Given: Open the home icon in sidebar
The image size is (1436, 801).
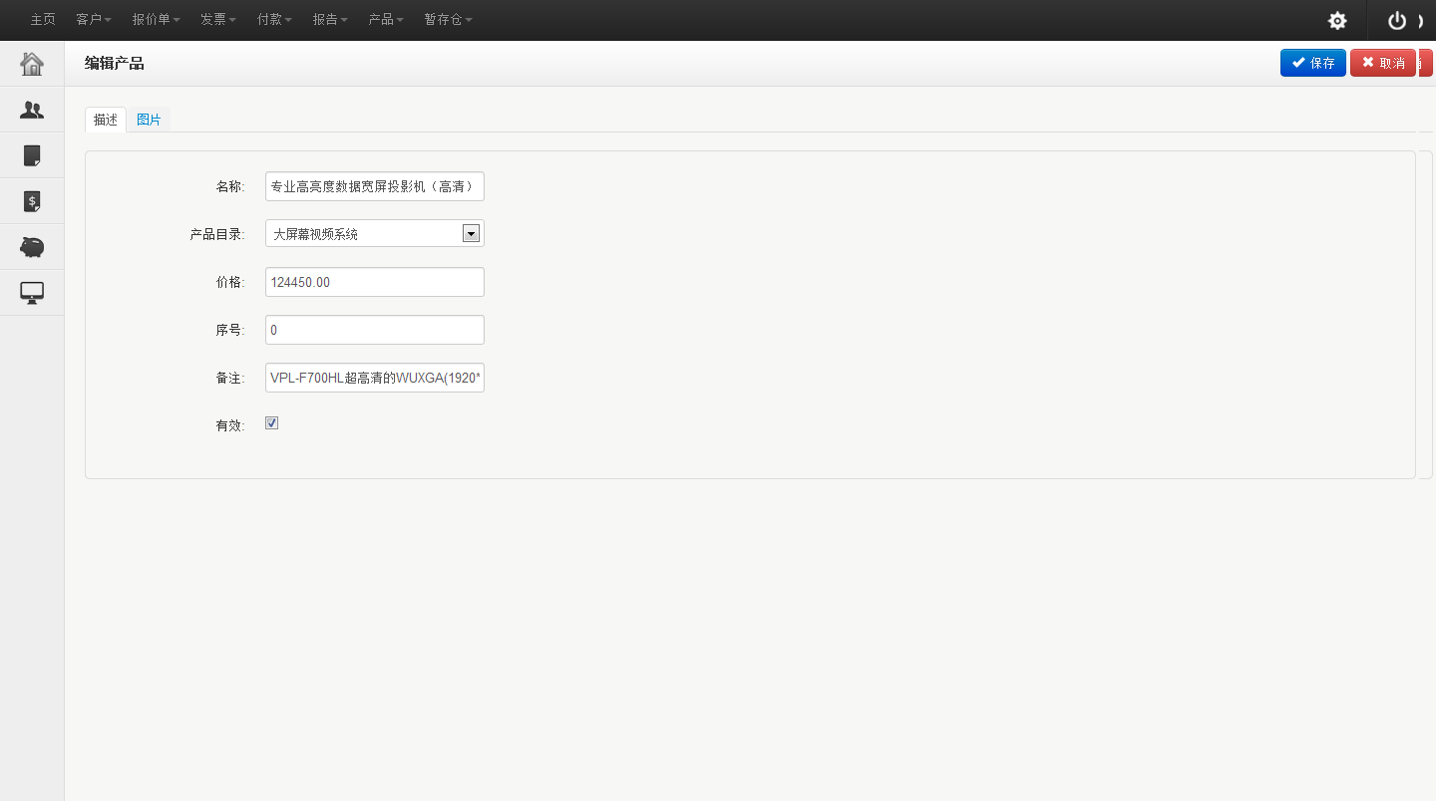Looking at the screenshot, I should [x=32, y=65].
